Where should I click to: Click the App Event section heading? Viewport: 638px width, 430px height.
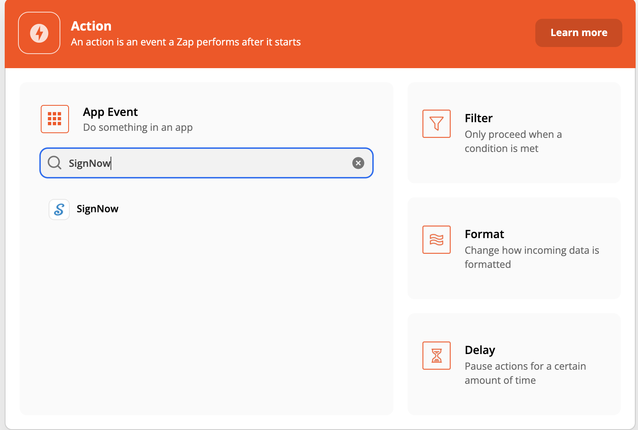(110, 112)
